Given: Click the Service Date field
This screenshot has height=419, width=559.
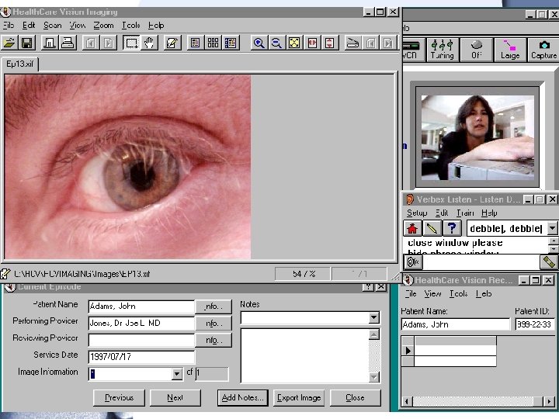Looking at the screenshot, I should coord(141,357).
